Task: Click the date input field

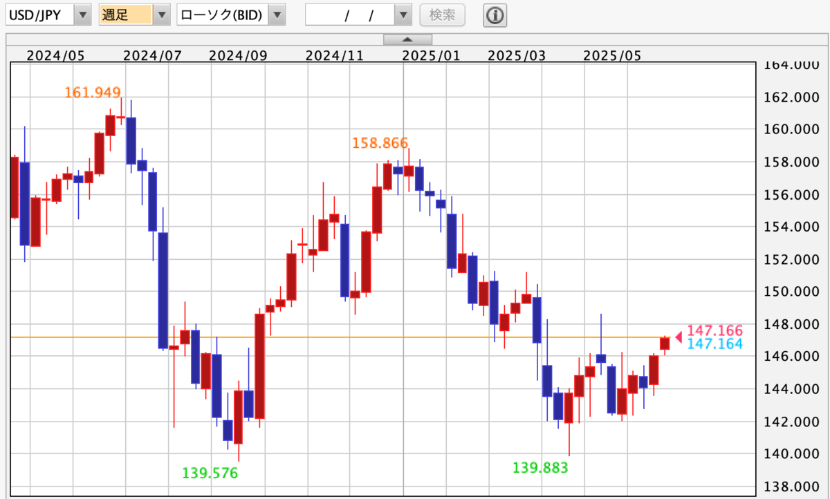Action: [x=351, y=15]
